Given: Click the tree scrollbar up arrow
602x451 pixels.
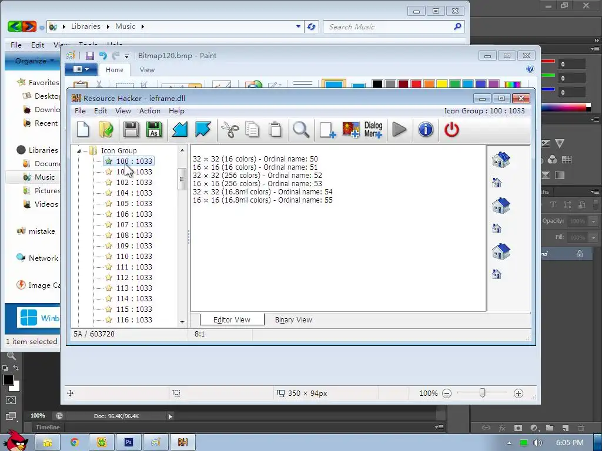Looking at the screenshot, I should tap(182, 151).
